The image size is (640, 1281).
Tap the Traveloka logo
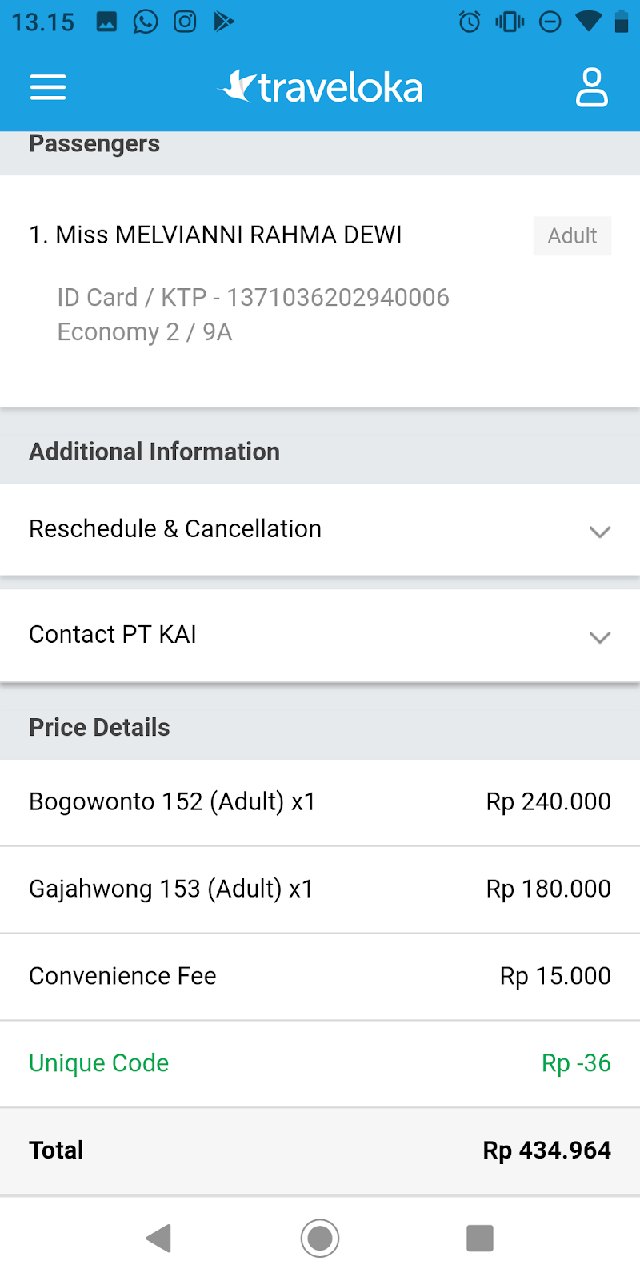[x=320, y=87]
